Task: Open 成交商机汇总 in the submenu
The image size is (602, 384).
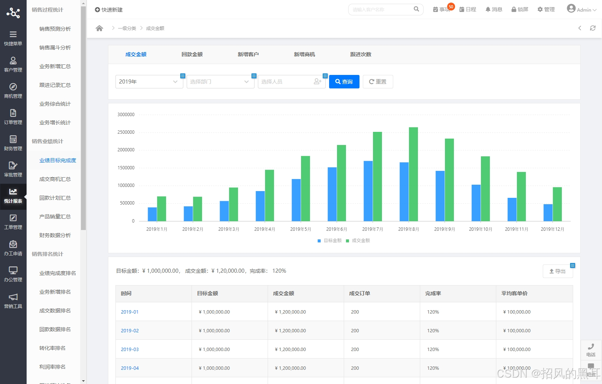Action: click(55, 179)
